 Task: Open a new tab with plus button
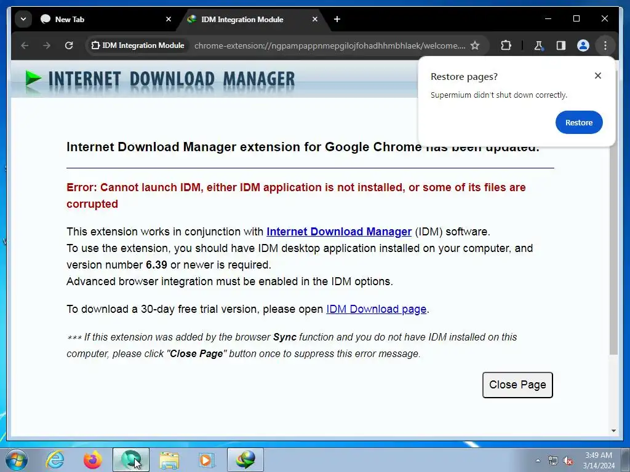pyautogui.click(x=337, y=19)
